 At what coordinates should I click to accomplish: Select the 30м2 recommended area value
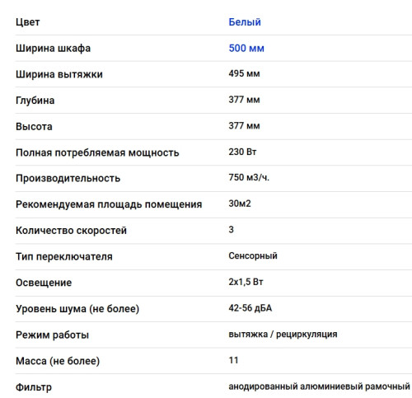pos(240,204)
